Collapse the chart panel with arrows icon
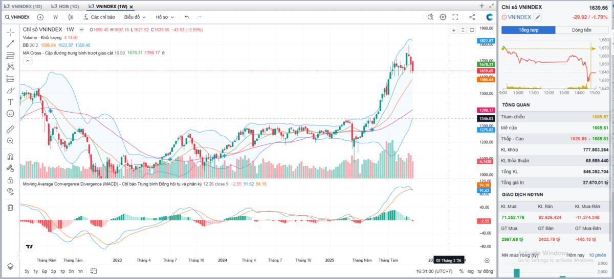This screenshot has height=279, width=614. pos(491,6)
